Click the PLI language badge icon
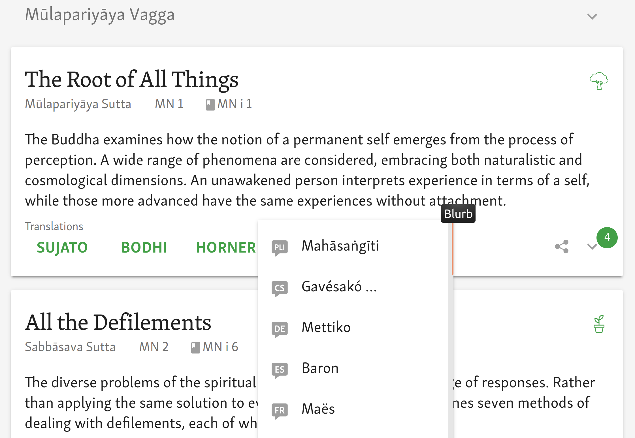 click(x=280, y=247)
